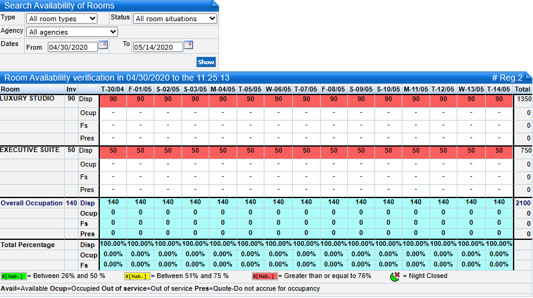Click Total Percentage Fs 0.00% under T-14/05
Image resolution: width=533 pixels, height=298 pixels.
point(499,264)
